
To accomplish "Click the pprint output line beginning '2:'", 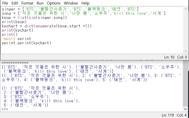I will coord(38,92).
